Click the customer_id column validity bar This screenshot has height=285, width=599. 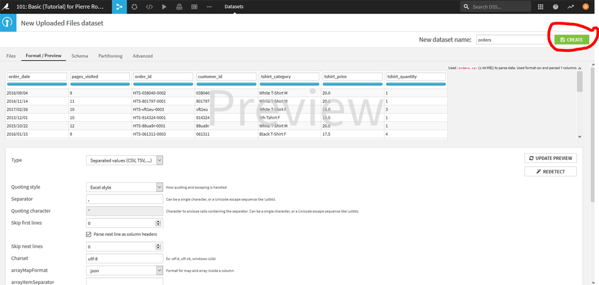coord(226,84)
